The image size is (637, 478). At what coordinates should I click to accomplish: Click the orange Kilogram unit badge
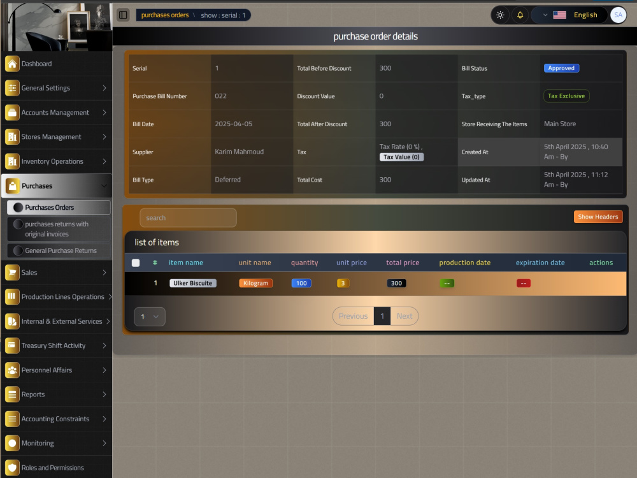pyautogui.click(x=255, y=284)
